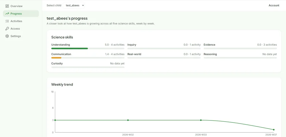Viewport: 286px width, 137px height.
Task: Click Real-world's '0.0 · 1 activity' value
Action: click(x=192, y=54)
